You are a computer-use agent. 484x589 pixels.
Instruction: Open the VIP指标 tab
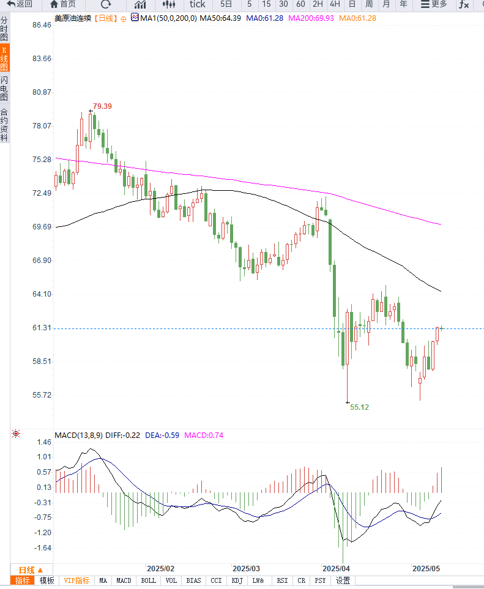click(x=76, y=580)
